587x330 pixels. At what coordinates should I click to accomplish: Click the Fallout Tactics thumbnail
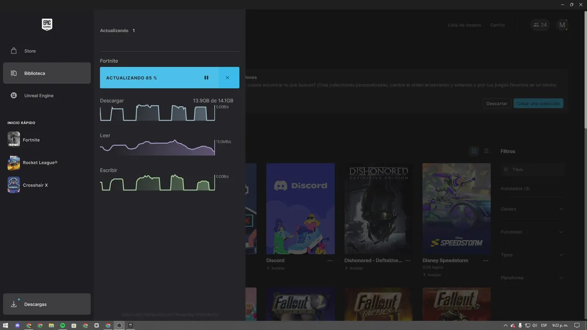378,304
